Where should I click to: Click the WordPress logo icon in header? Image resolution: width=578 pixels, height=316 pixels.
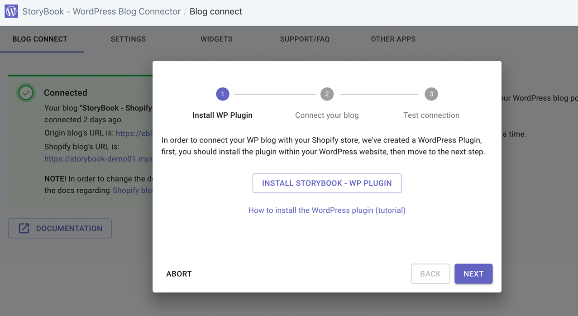[x=11, y=11]
